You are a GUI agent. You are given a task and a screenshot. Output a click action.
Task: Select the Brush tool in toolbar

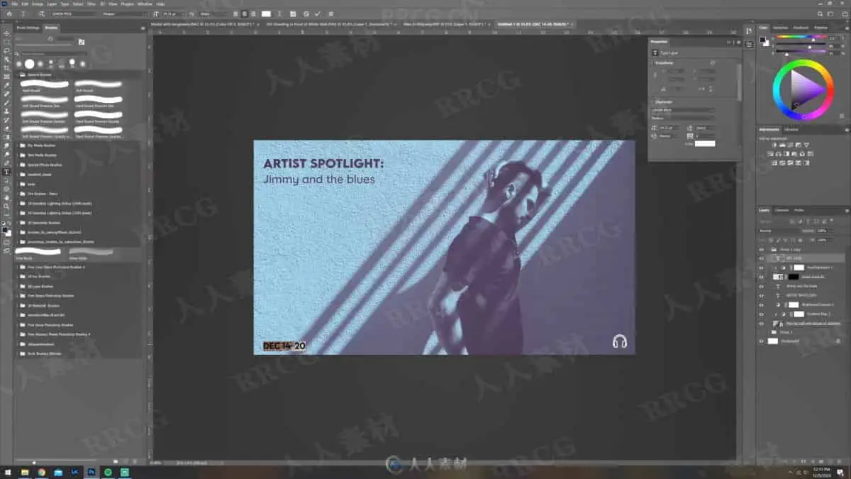coord(8,102)
